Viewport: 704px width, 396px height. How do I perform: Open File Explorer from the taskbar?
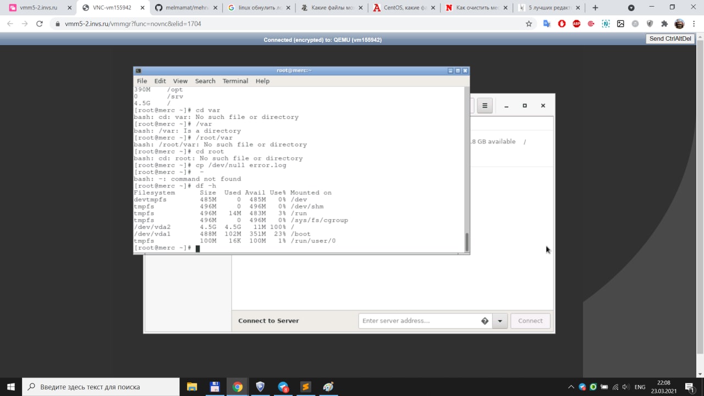pos(192,387)
